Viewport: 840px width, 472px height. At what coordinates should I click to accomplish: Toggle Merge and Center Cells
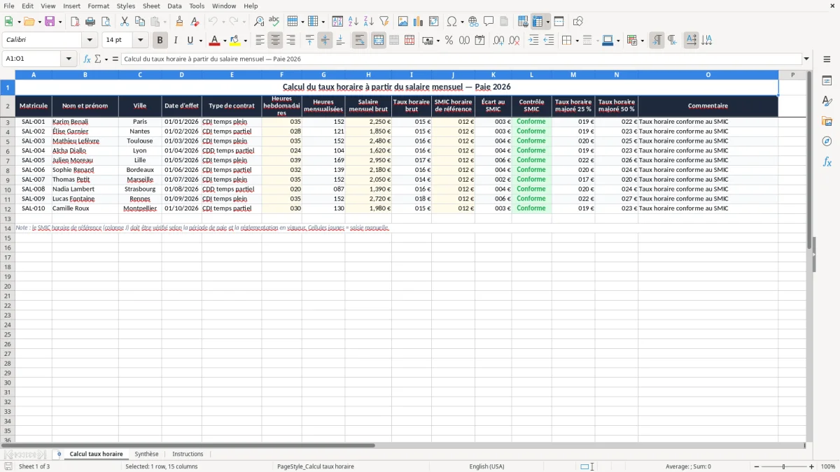pos(379,41)
